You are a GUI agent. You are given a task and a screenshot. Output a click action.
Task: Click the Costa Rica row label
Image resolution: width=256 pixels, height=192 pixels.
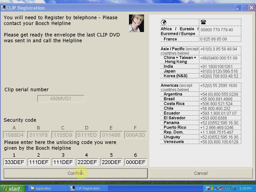pyautogui.click(x=174, y=104)
